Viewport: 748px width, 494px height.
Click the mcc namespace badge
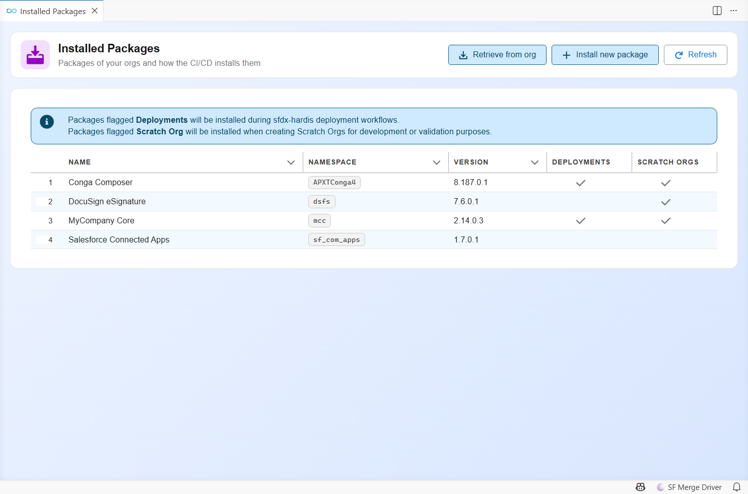[319, 221]
